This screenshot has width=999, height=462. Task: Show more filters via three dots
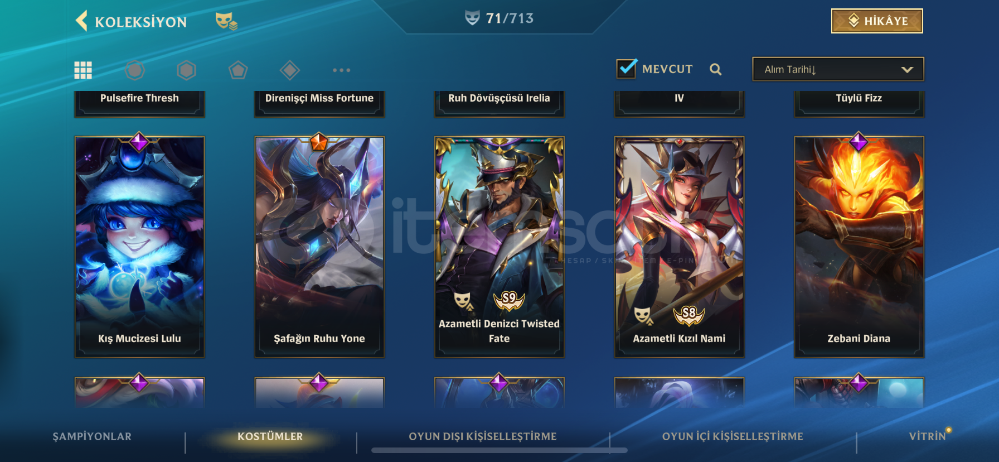point(342,70)
